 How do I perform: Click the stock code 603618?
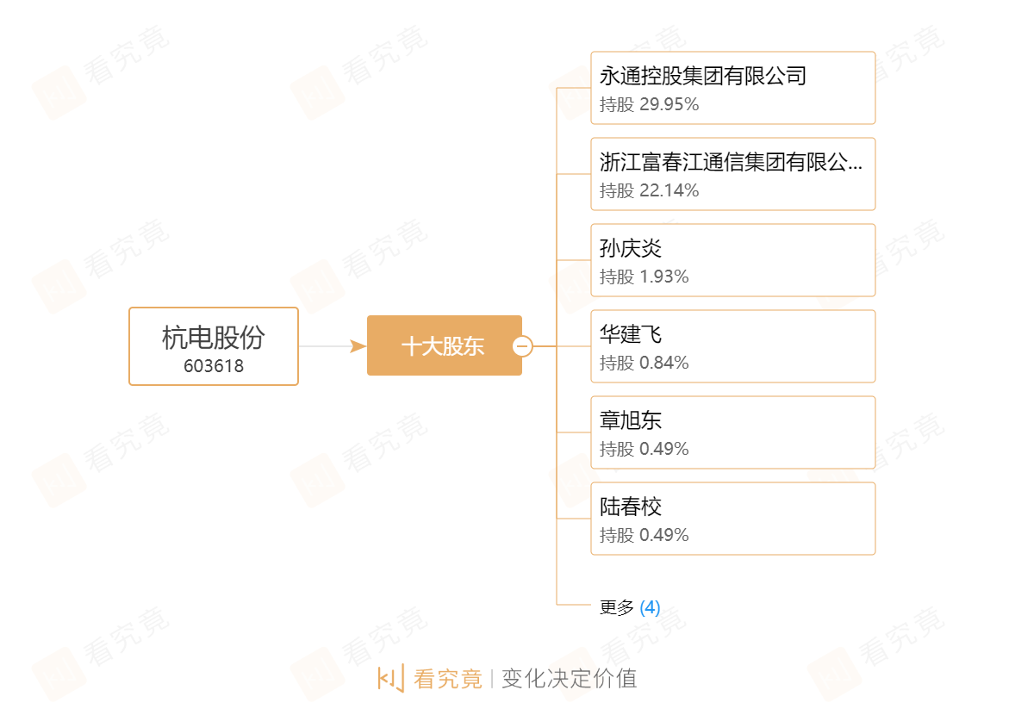click(214, 366)
